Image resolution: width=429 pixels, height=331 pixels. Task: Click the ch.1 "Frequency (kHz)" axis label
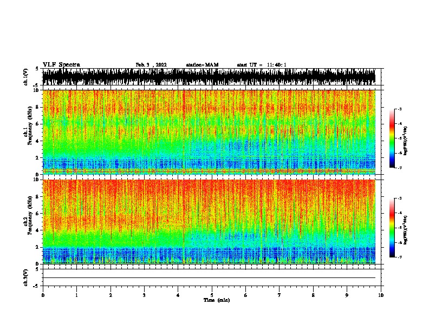click(x=30, y=125)
